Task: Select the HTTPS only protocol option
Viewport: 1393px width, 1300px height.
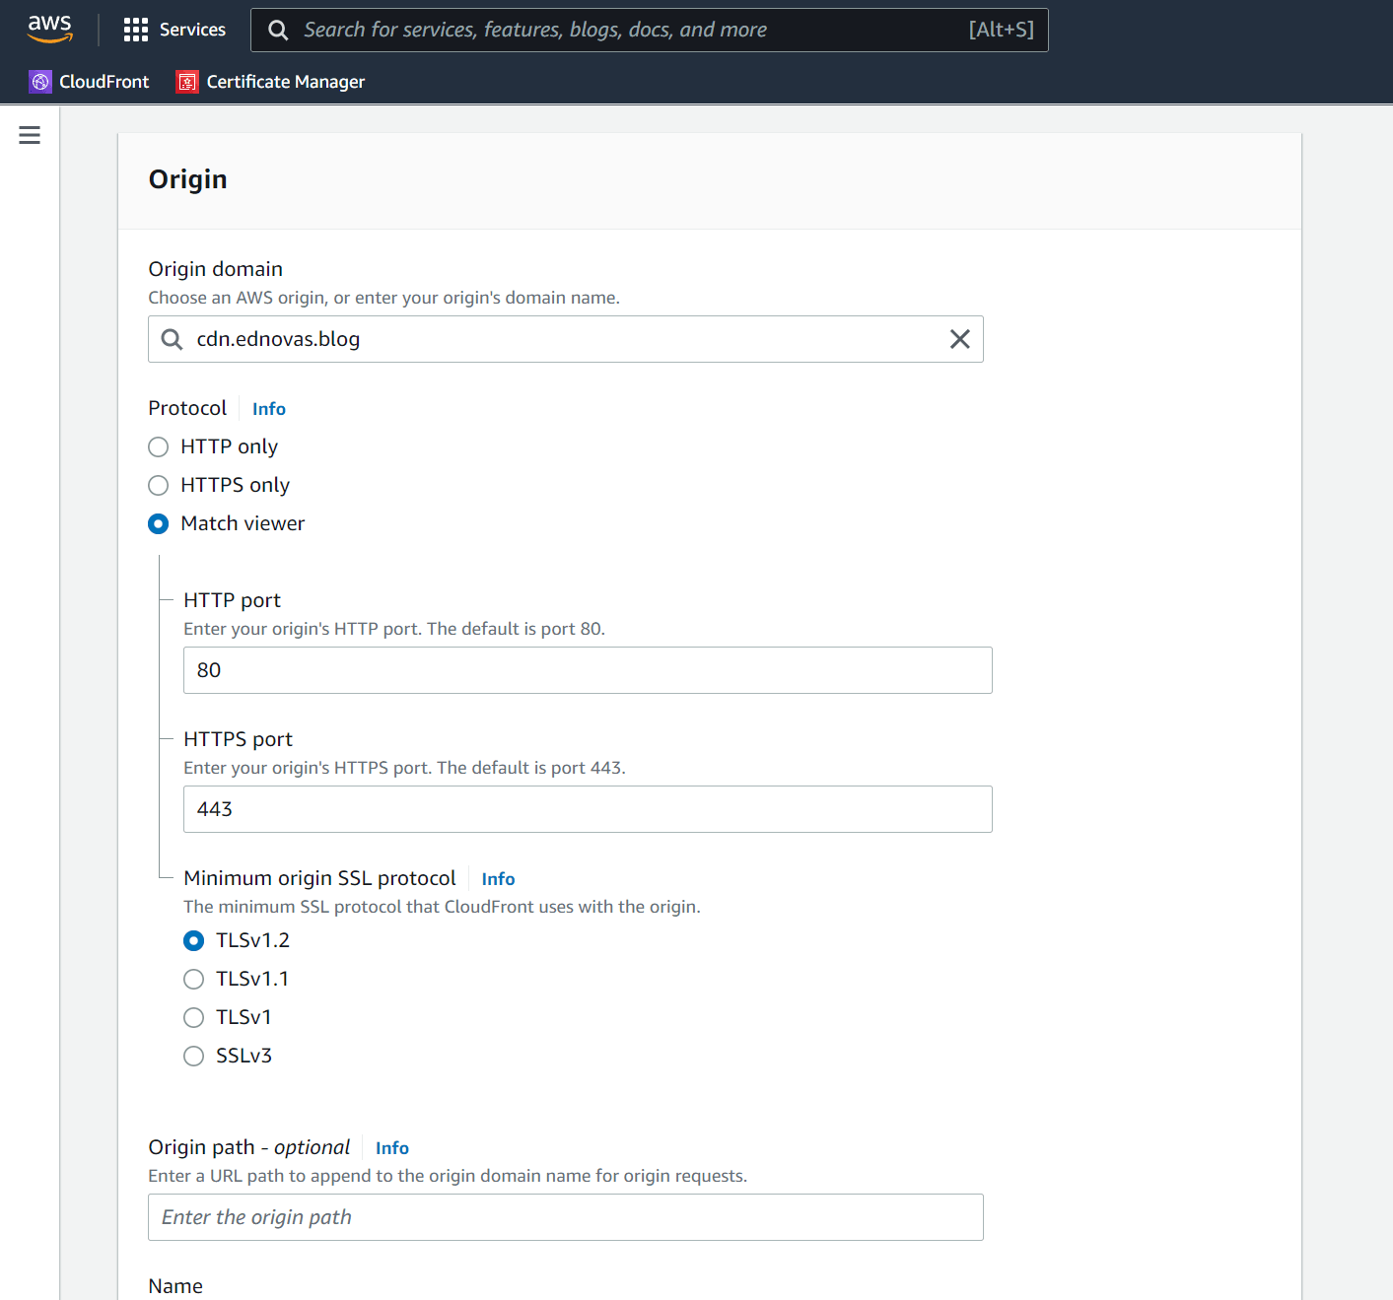Action: tap(158, 485)
